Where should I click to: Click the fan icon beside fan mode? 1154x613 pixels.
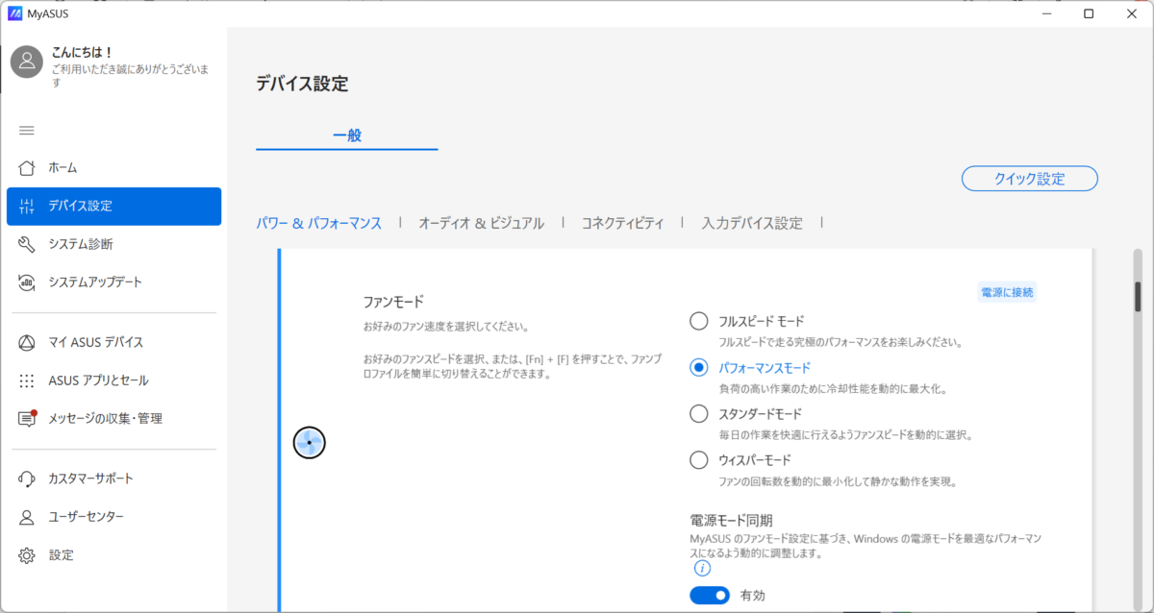pyautogui.click(x=309, y=442)
